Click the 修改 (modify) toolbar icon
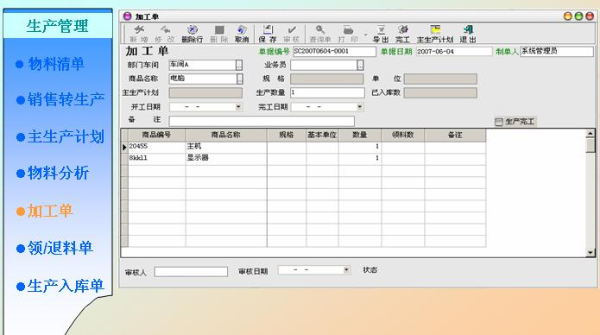This screenshot has height=335, width=600. click(165, 34)
